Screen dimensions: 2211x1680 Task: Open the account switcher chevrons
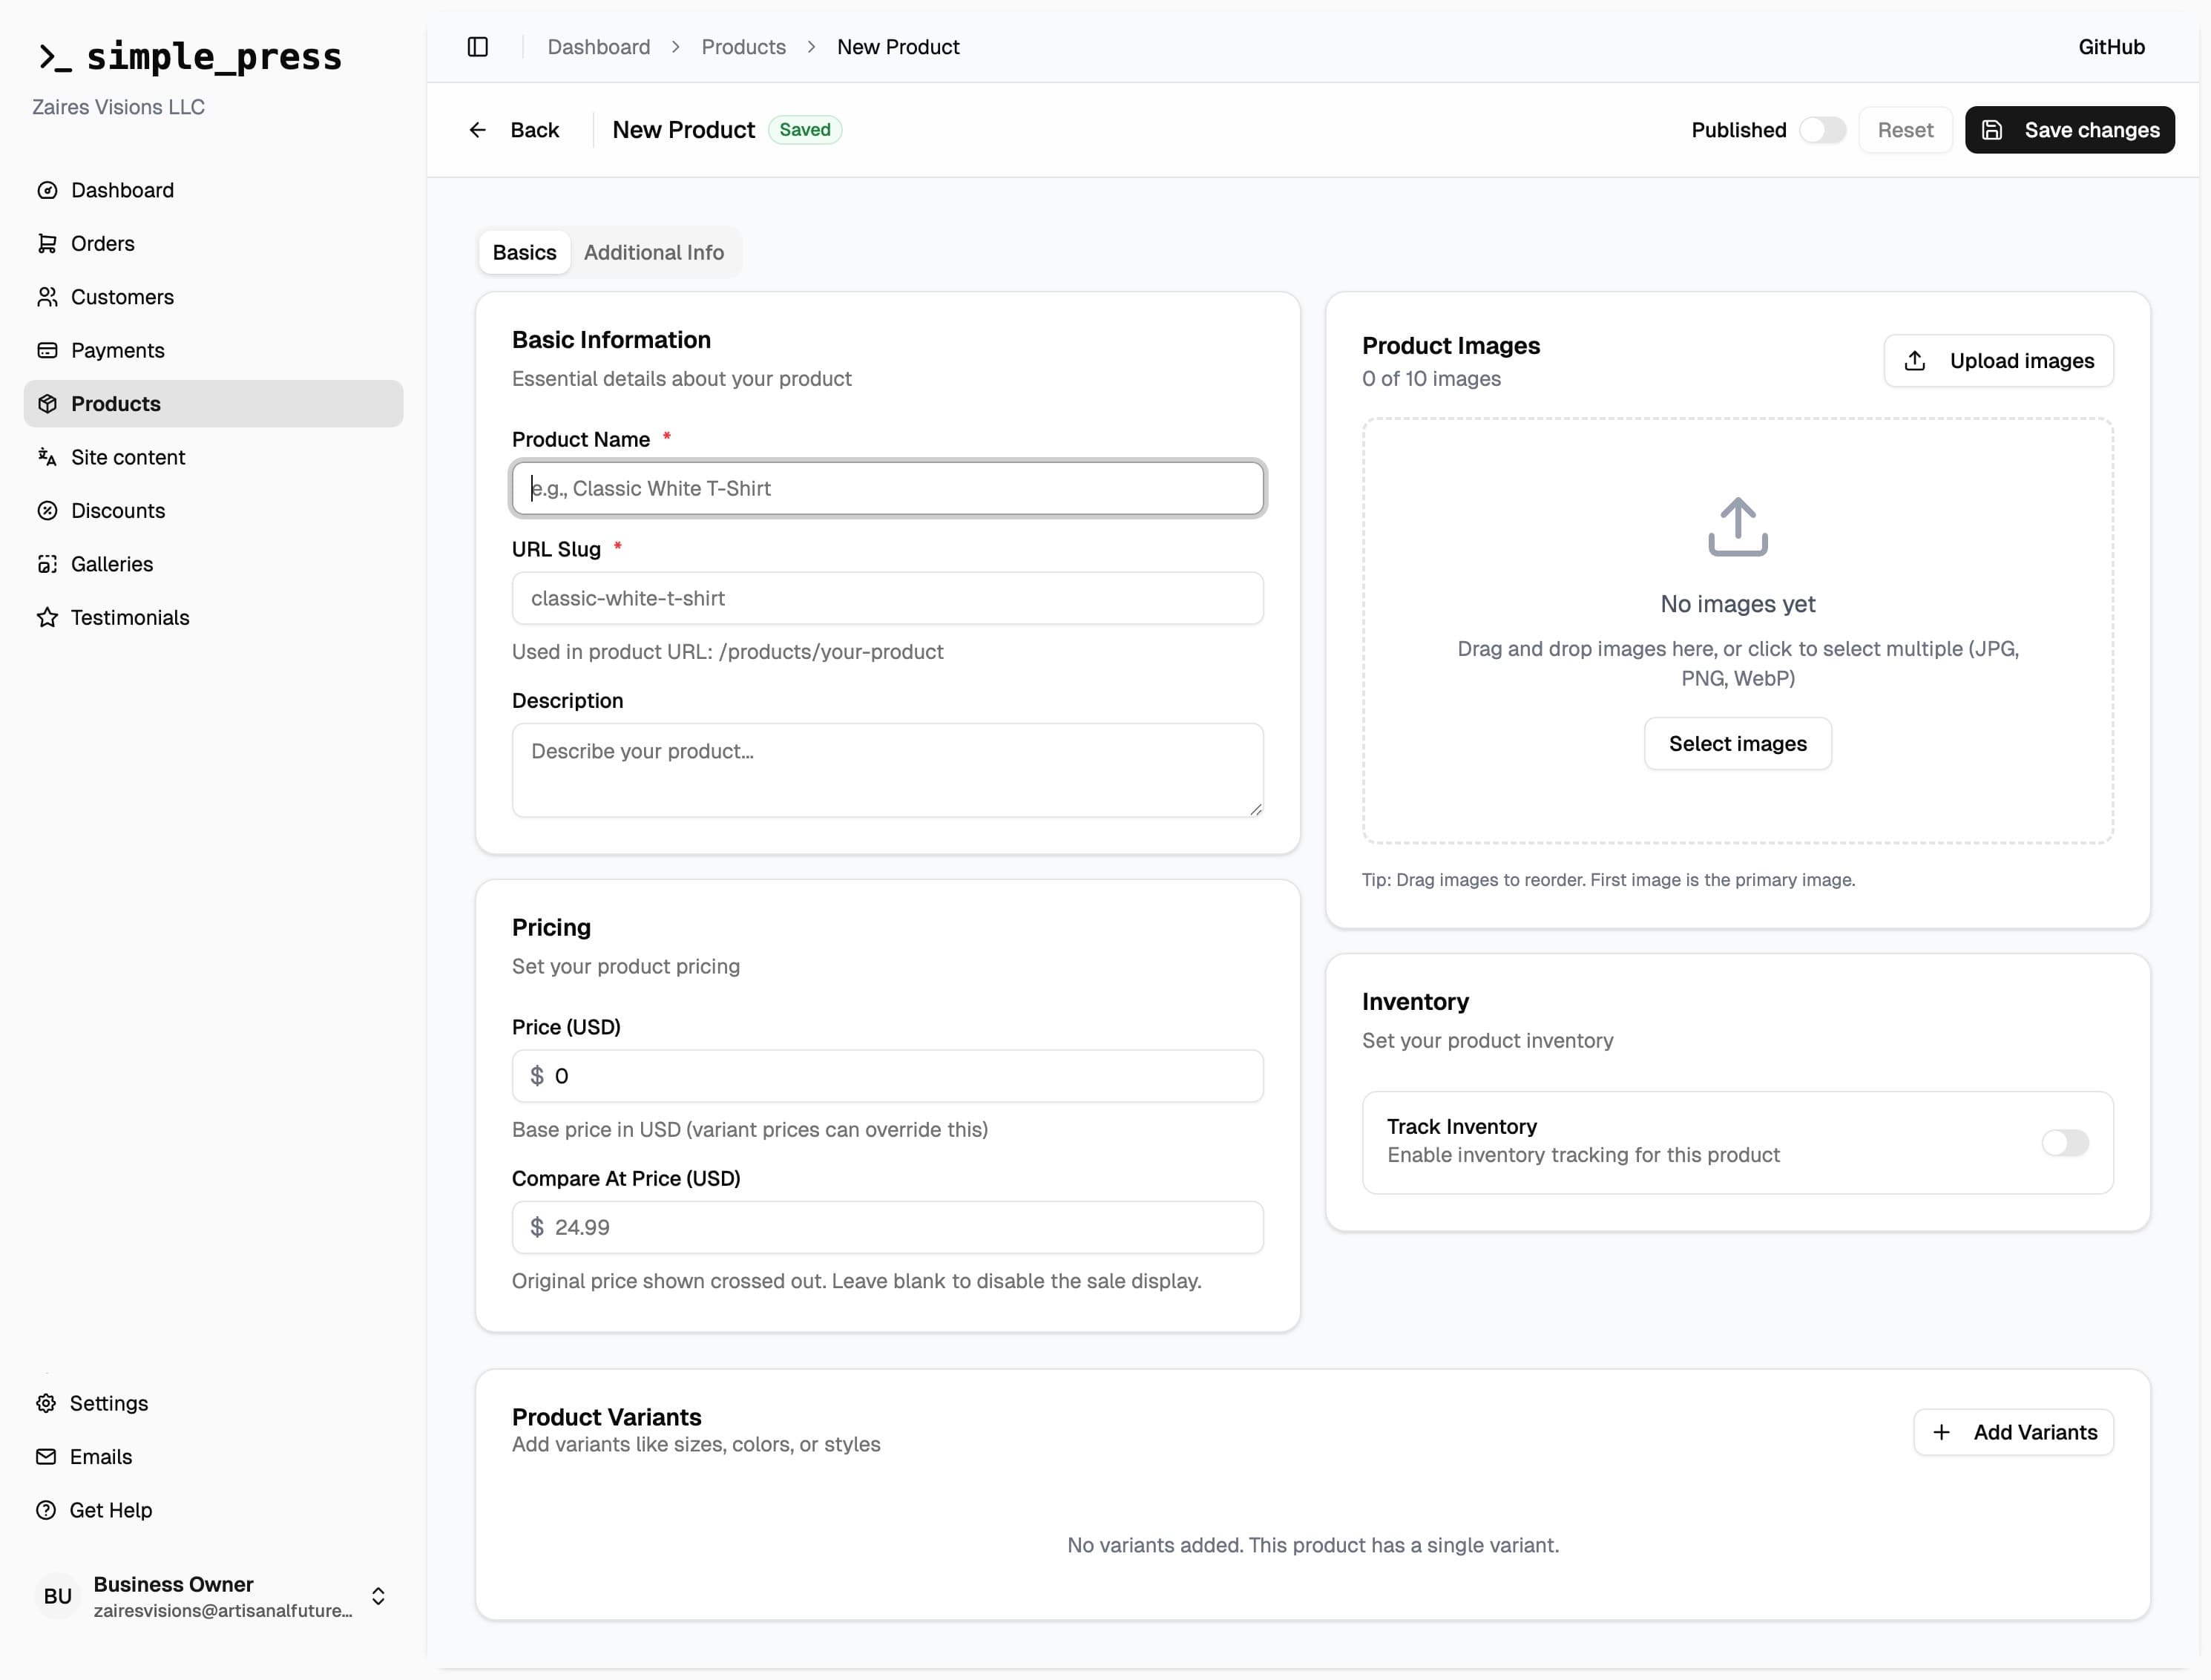(379, 1596)
